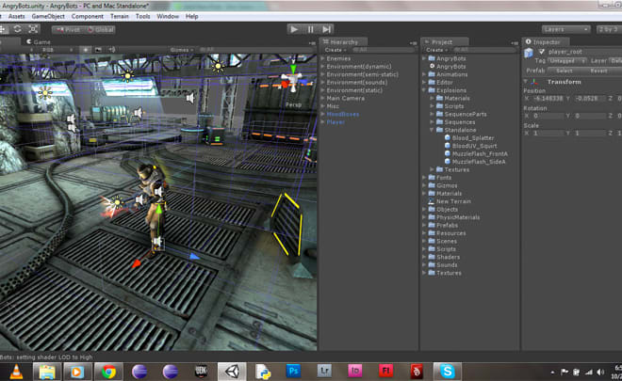Toggle Pivot handle position mode

(x=68, y=30)
